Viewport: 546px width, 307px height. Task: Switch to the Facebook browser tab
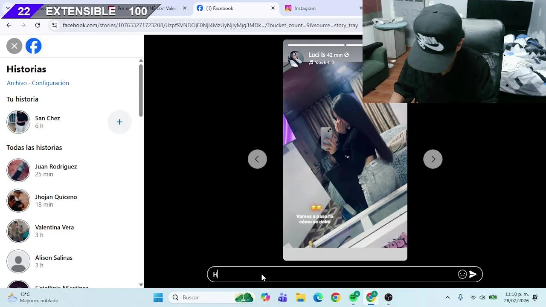[x=235, y=8]
